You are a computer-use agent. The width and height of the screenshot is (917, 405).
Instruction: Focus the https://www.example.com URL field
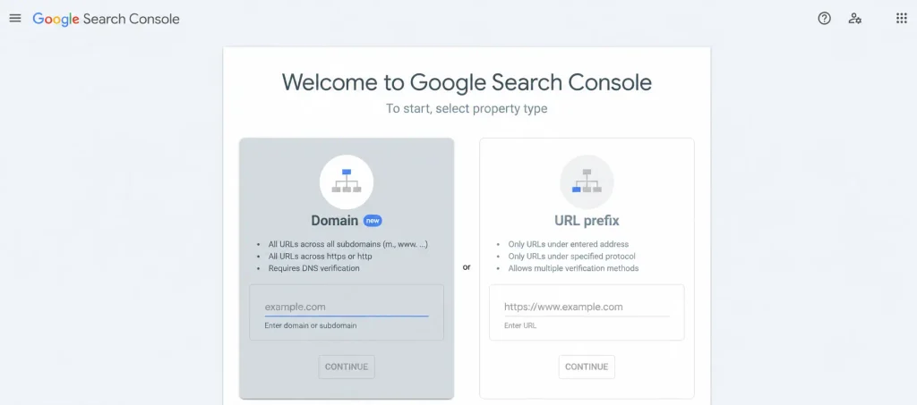587,307
